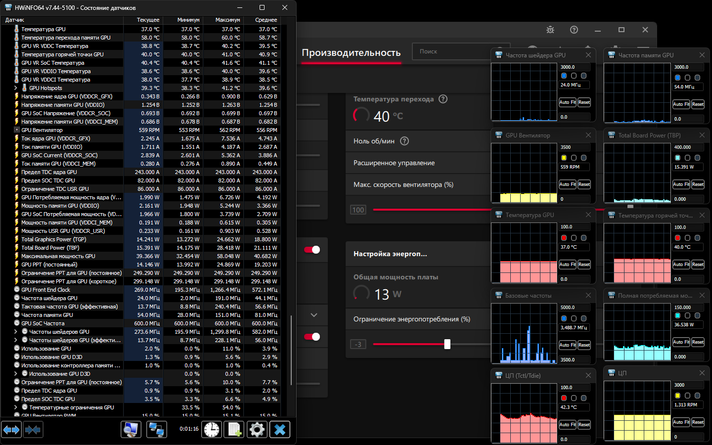
Task: Click the power limit slider handle
Action: point(447,344)
